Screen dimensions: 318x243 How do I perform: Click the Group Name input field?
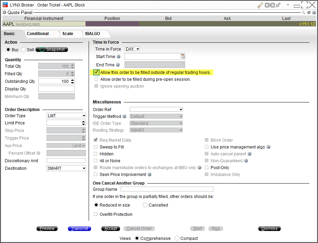click(167, 189)
